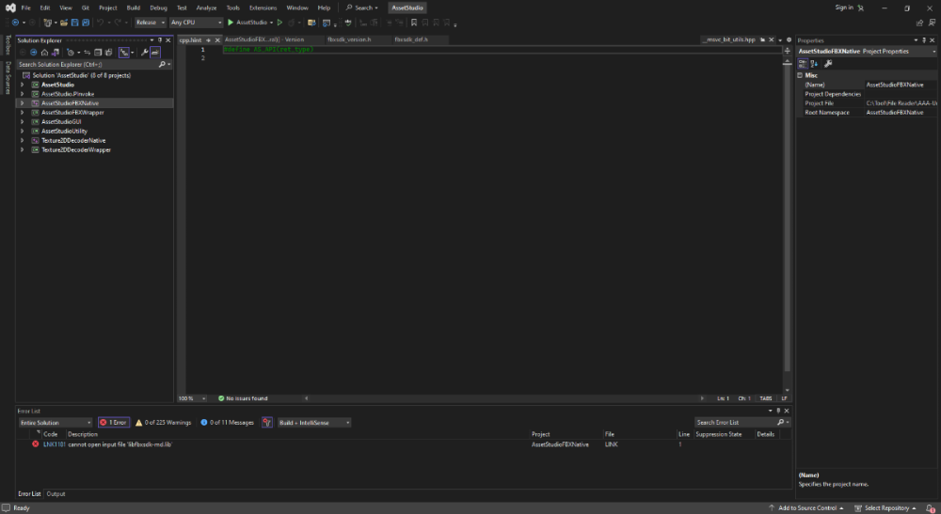
Task: Click the Toggle Bookmark icon in the toolbar
Action: pos(413,23)
